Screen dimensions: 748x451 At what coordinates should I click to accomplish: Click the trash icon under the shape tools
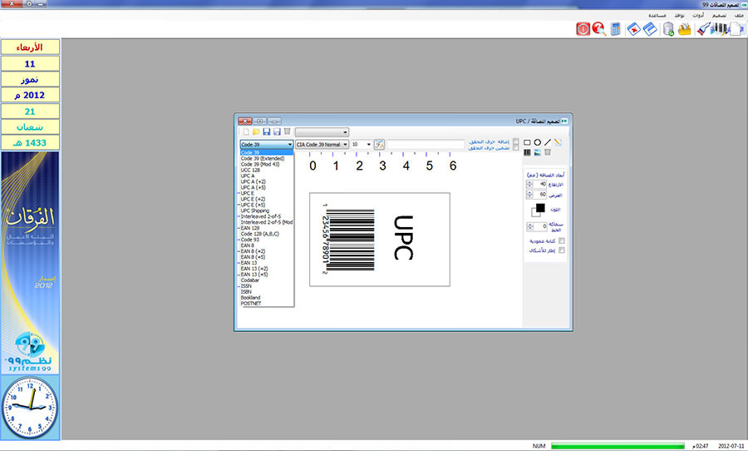(x=548, y=152)
